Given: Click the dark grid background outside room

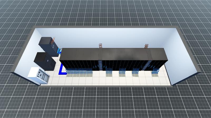Looking at the screenshot, I should point(105,105).
